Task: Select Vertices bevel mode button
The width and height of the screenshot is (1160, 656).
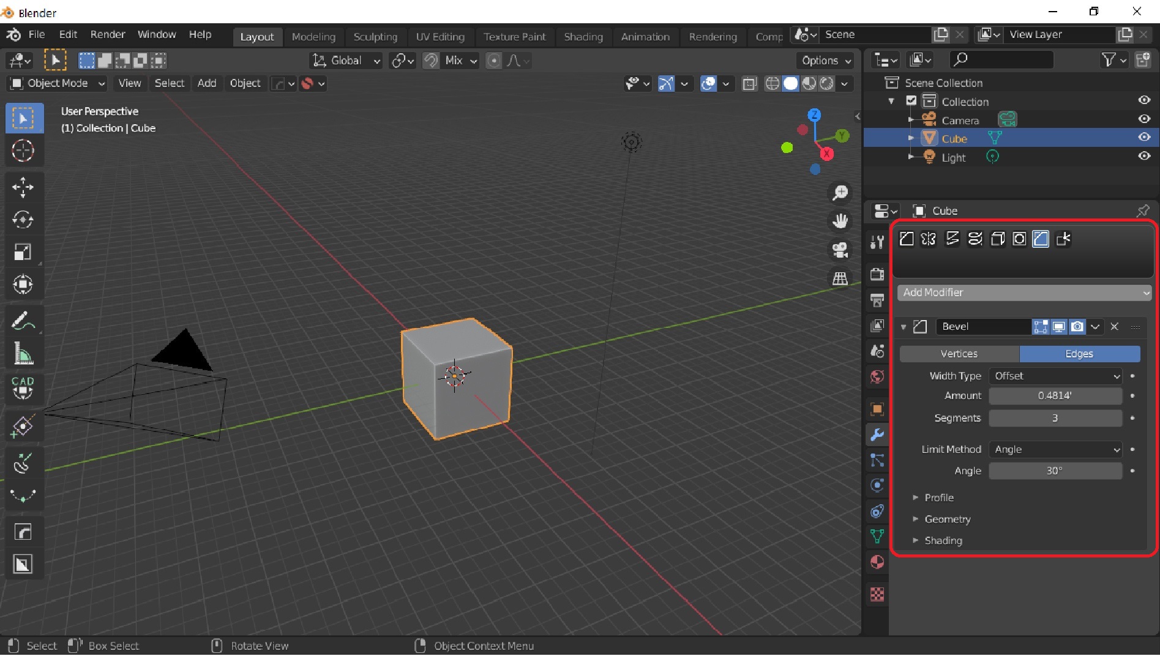Action: (x=959, y=354)
